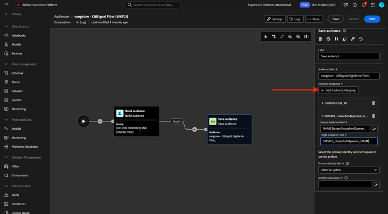Select the pointer selection tool on canvas
This screenshot has width=388, height=214.
266,37
